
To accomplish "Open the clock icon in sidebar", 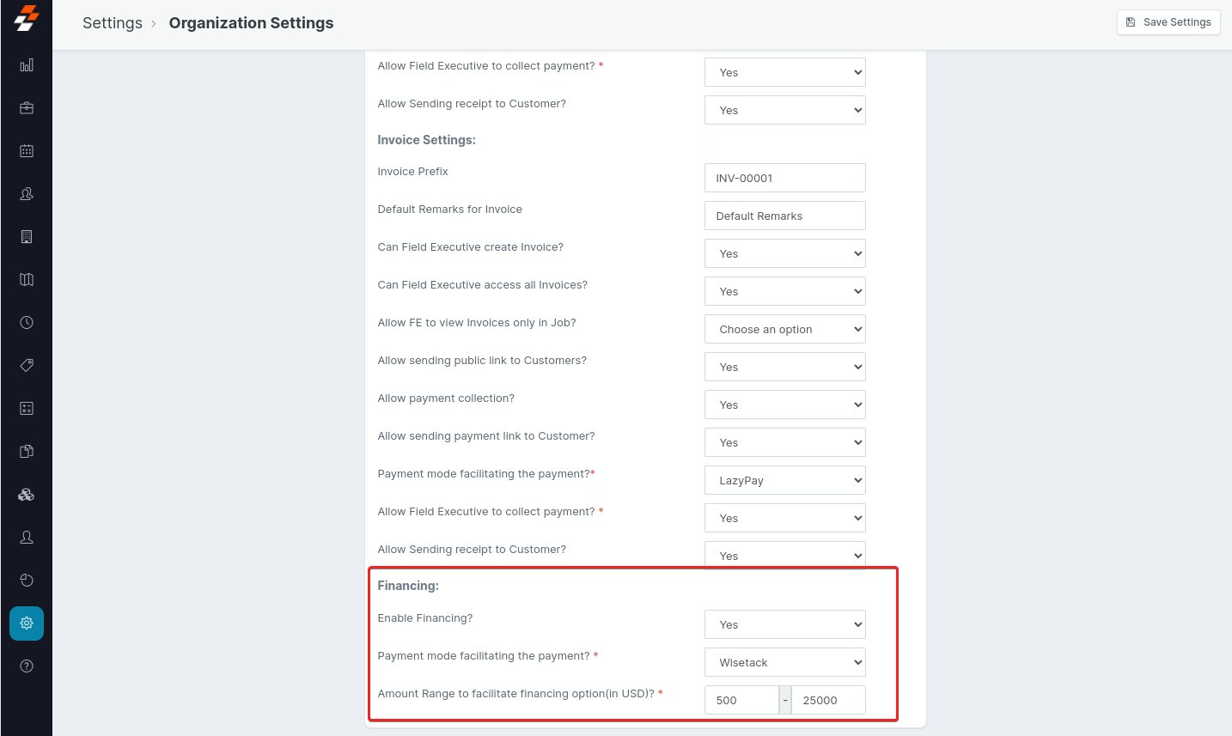I will tap(27, 323).
